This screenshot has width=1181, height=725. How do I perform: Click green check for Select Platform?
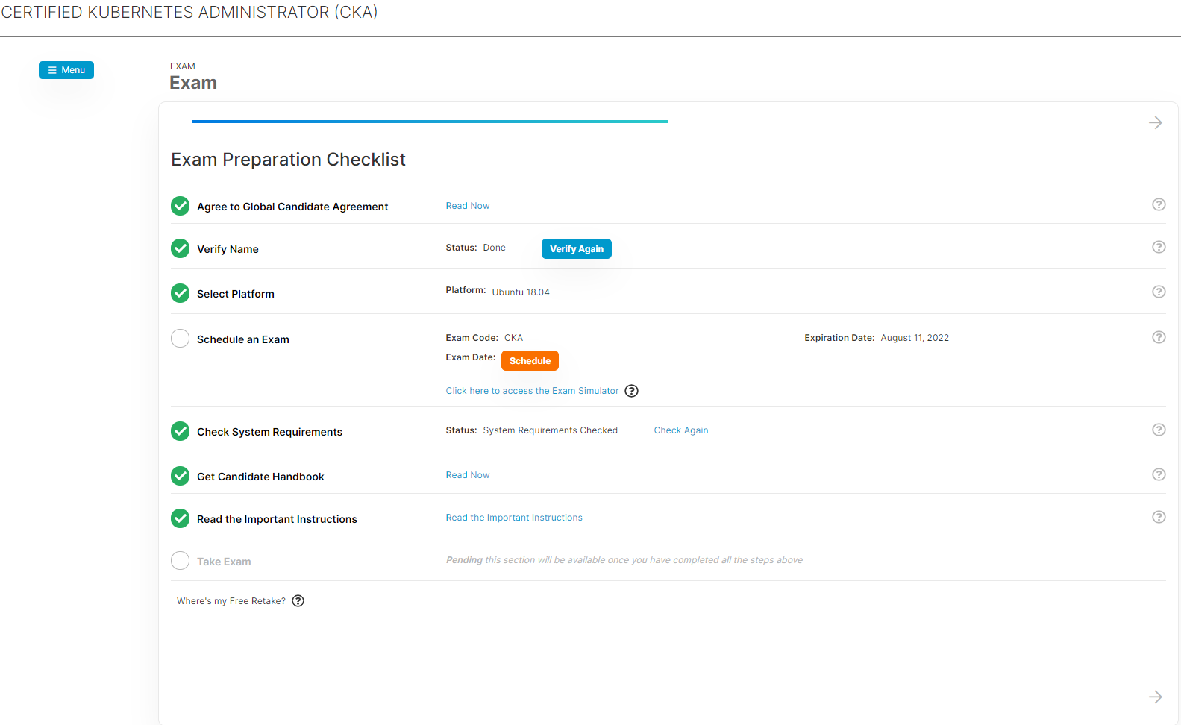[180, 293]
